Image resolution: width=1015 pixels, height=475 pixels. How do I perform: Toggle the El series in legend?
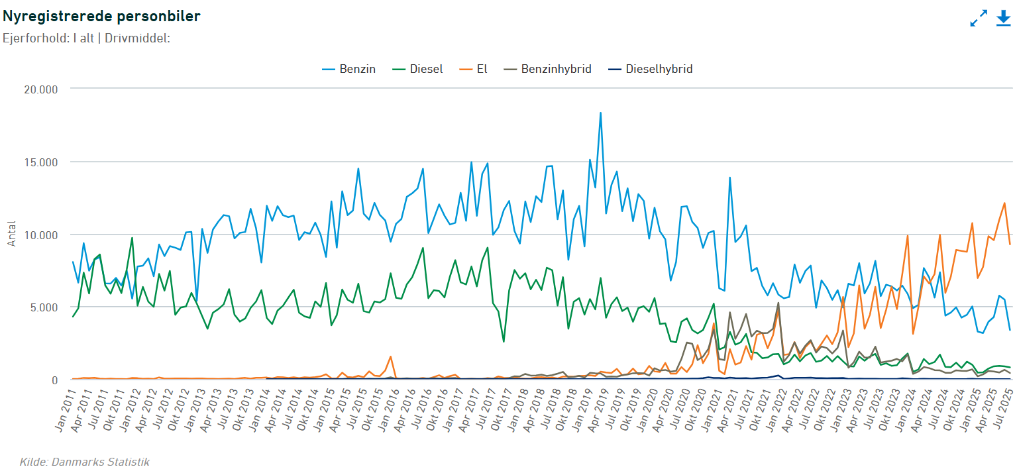click(x=472, y=69)
